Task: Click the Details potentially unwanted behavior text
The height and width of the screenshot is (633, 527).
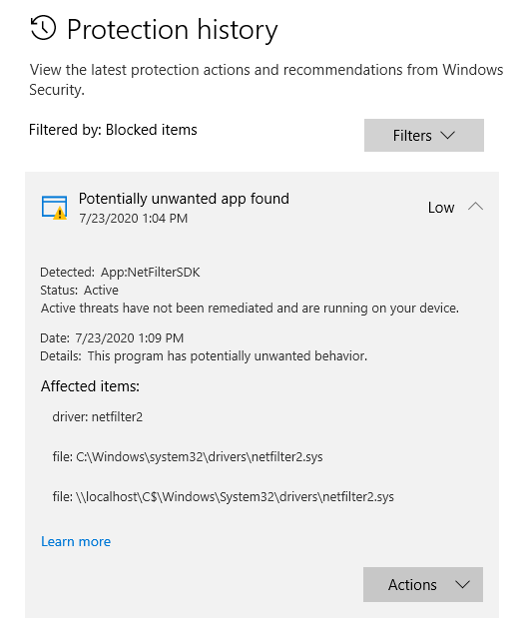Action: [x=204, y=356]
